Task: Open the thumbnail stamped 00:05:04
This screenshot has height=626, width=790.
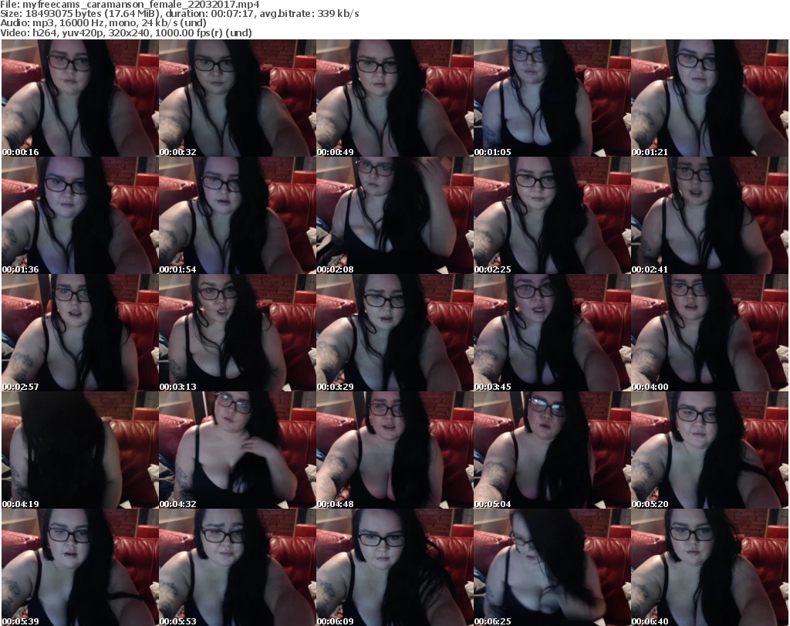Action: point(552,450)
